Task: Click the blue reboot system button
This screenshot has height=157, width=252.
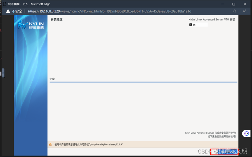Action: [x=228, y=152]
